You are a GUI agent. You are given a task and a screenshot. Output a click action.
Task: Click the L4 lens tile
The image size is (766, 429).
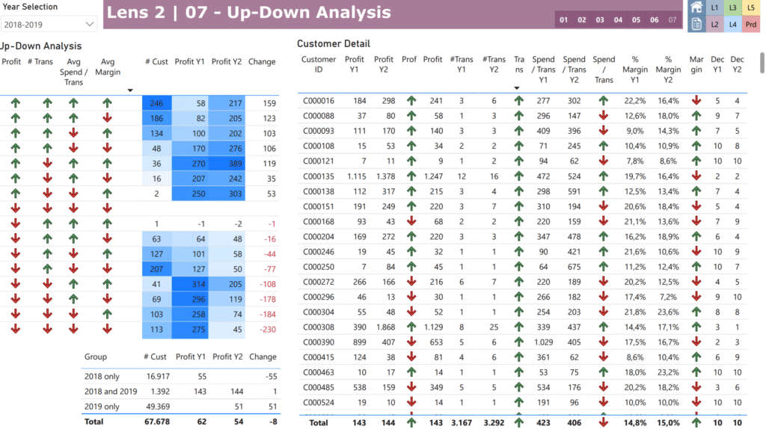pyautogui.click(x=733, y=25)
